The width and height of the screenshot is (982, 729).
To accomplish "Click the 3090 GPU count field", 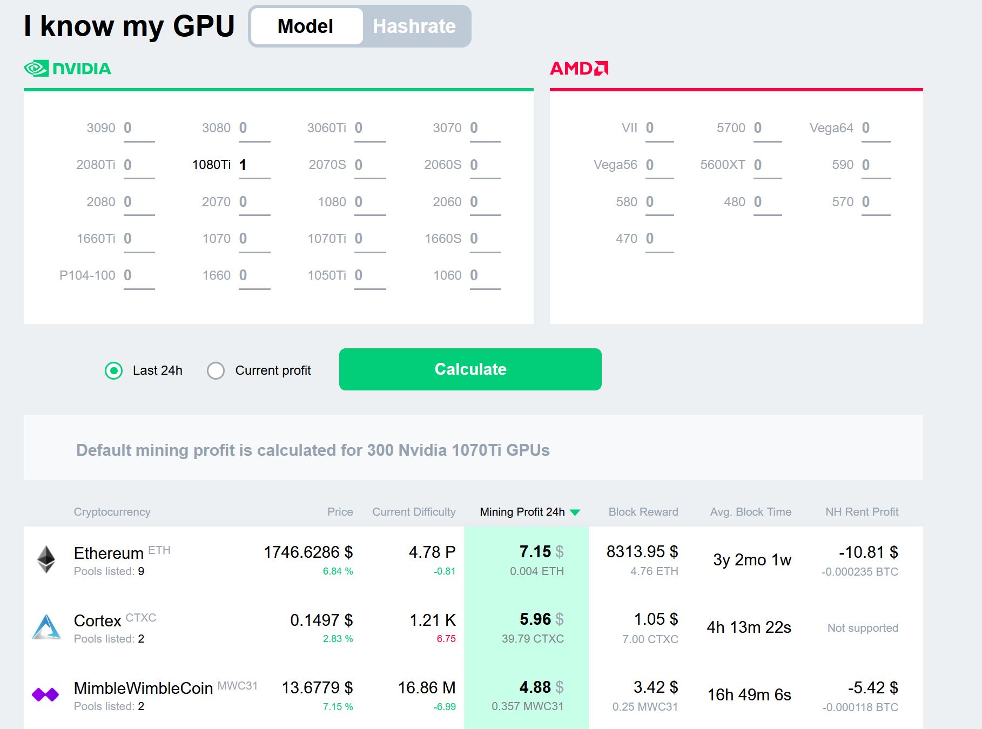I will (x=139, y=129).
